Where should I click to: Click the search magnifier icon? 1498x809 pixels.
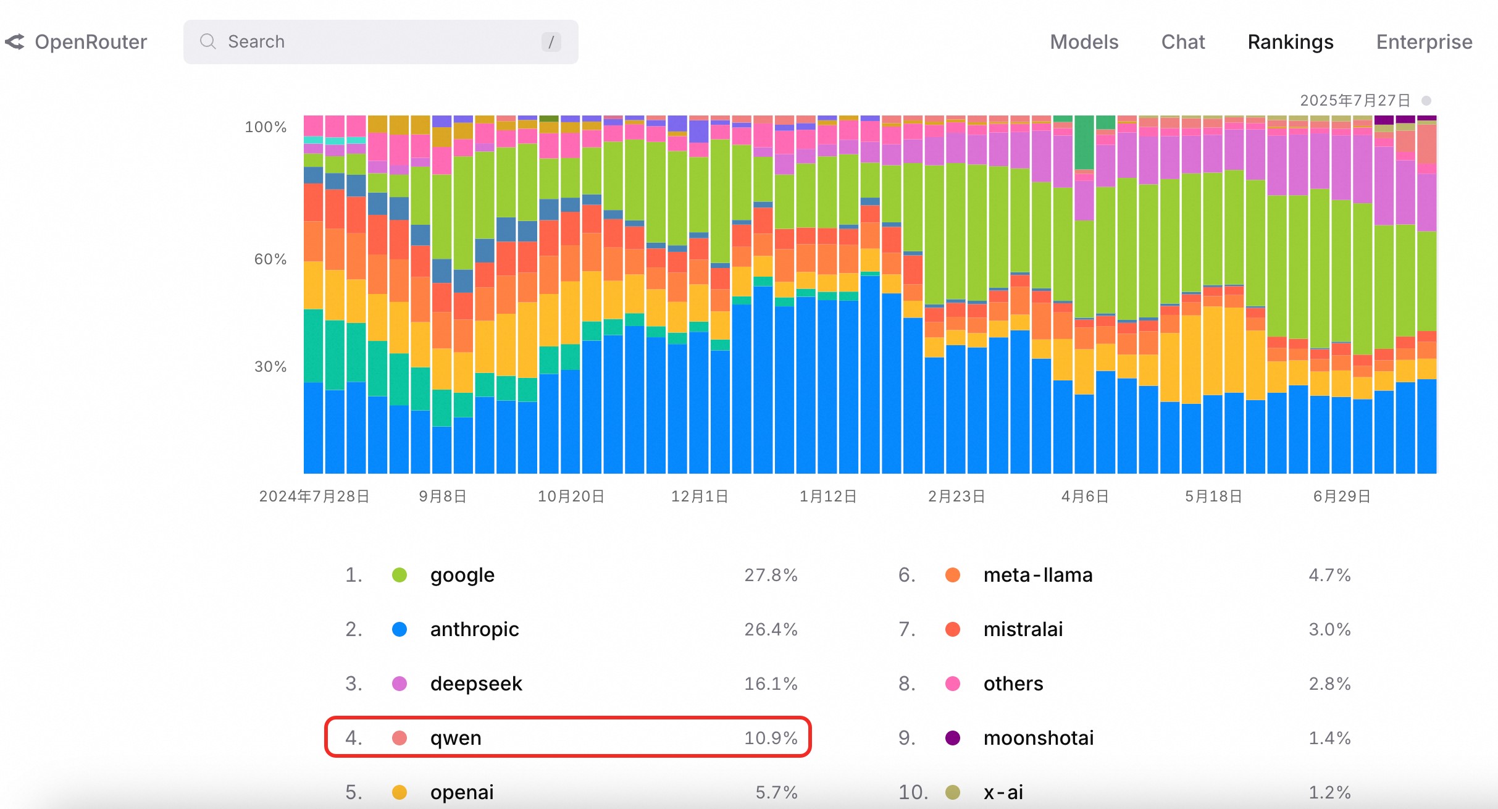point(208,41)
